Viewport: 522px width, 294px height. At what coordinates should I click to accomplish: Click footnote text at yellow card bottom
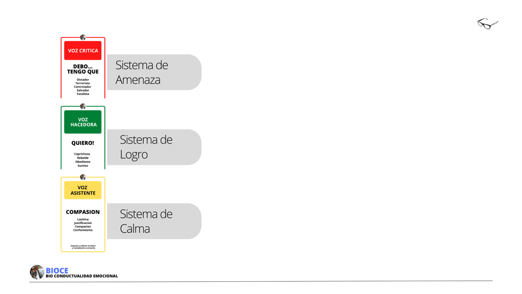[x=83, y=247]
